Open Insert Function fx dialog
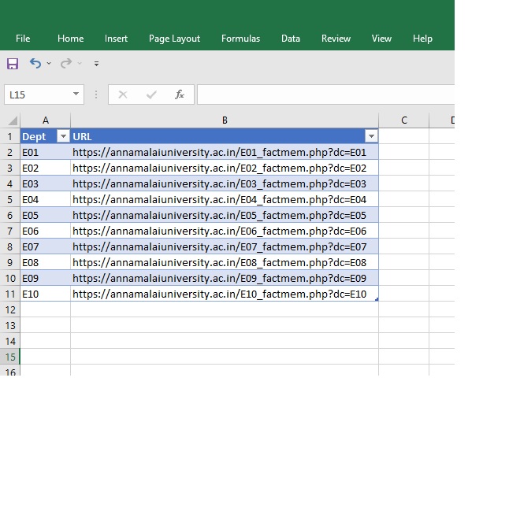Screen dimensions: 509x511 pyautogui.click(x=180, y=94)
